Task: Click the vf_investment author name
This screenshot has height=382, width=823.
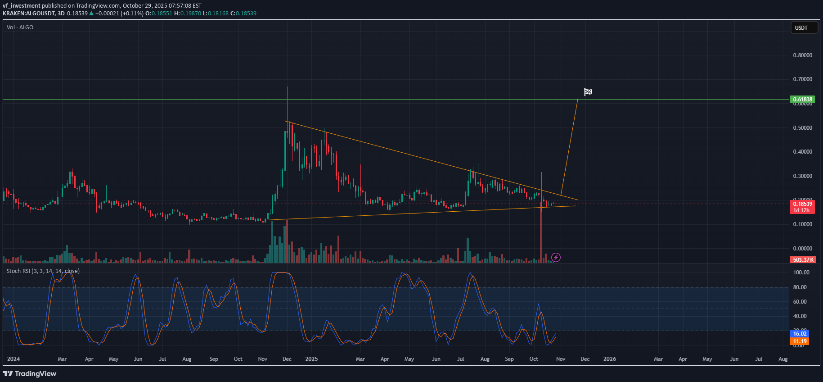Action: (x=21, y=6)
